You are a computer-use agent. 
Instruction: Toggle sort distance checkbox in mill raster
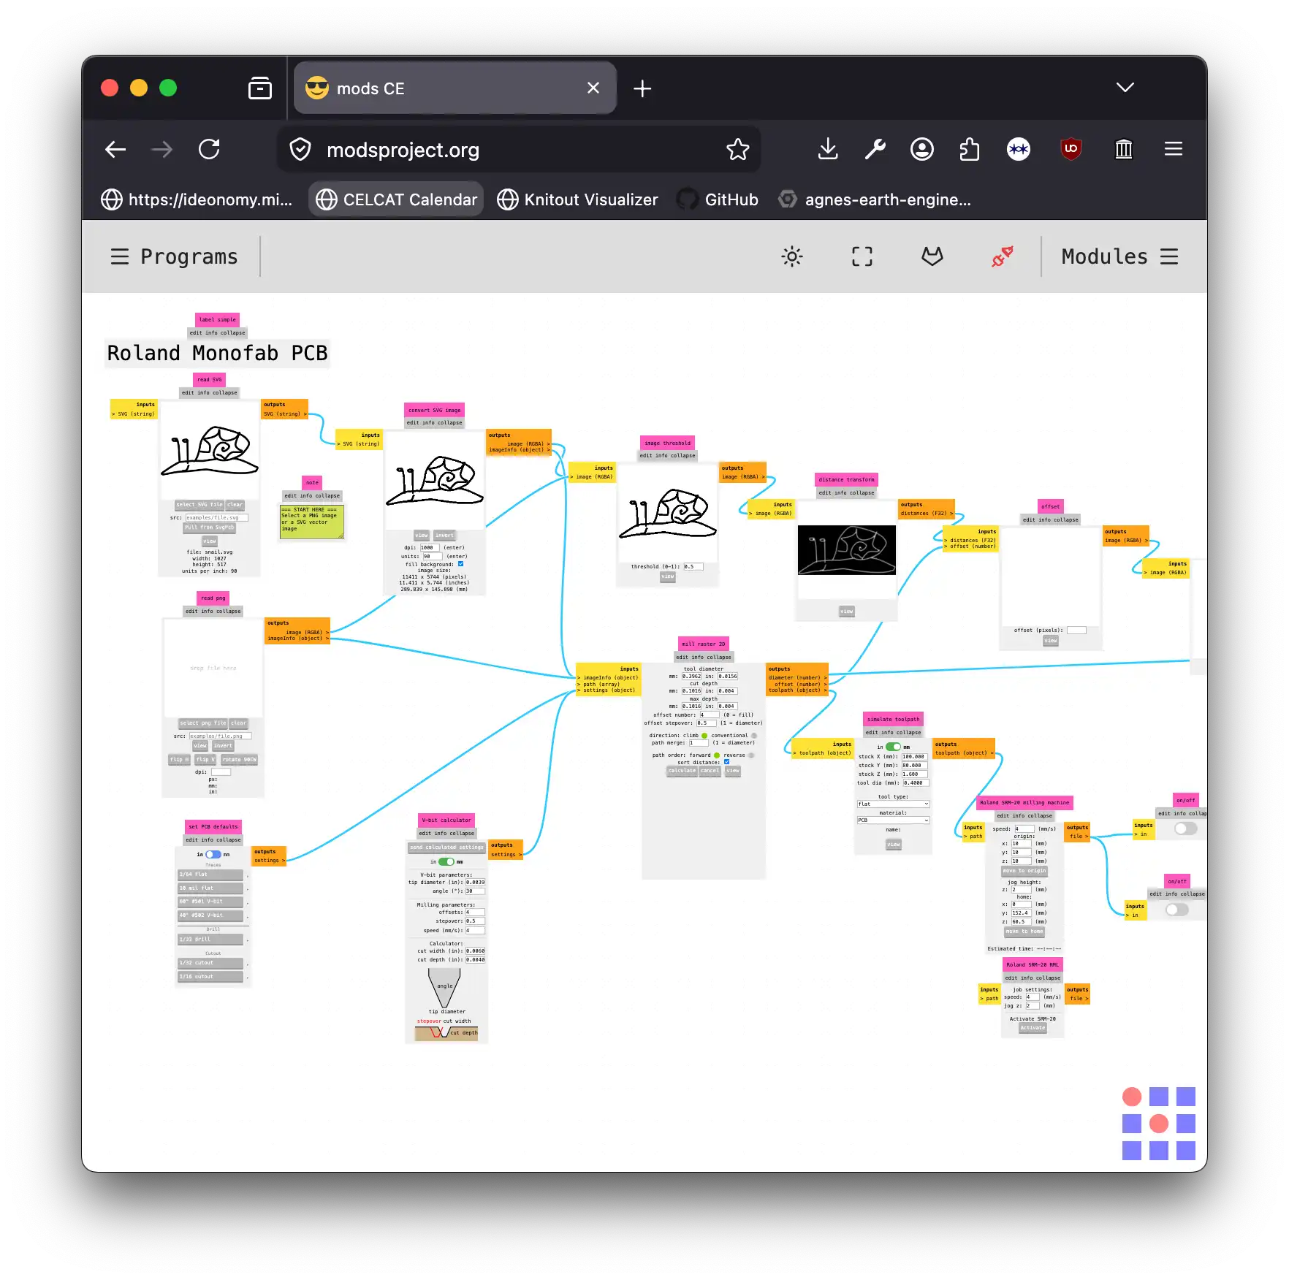[x=726, y=762]
